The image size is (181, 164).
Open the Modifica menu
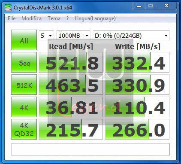31,18
